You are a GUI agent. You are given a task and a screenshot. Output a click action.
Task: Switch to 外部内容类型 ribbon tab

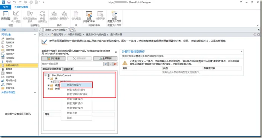pyautogui.click(x=21, y=7)
